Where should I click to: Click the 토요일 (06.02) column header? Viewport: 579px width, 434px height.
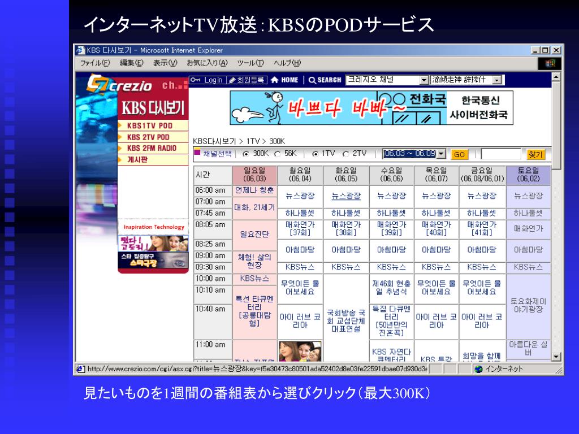tap(528, 175)
